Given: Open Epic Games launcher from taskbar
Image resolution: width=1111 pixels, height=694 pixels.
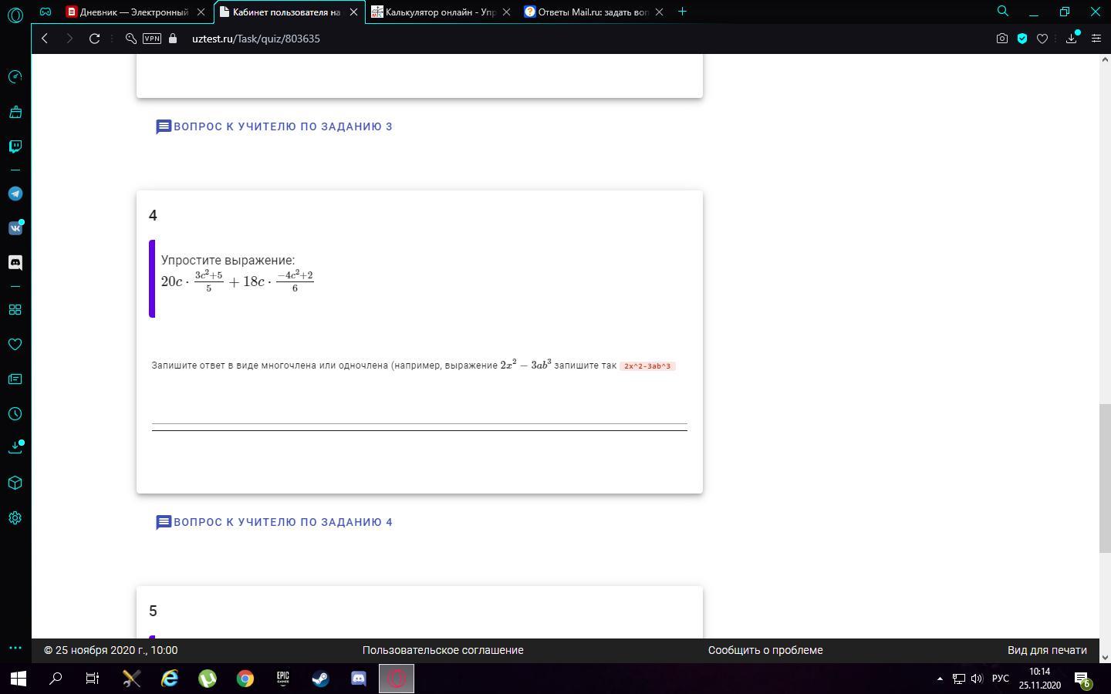Looking at the screenshot, I should (x=283, y=679).
